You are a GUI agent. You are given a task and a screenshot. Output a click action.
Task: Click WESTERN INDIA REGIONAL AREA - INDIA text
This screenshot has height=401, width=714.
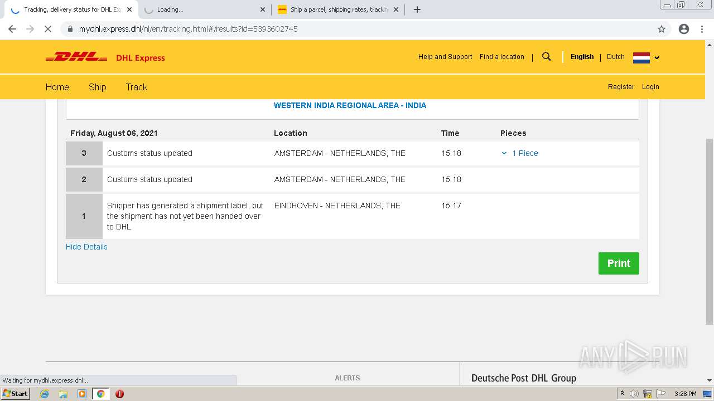pos(350,105)
